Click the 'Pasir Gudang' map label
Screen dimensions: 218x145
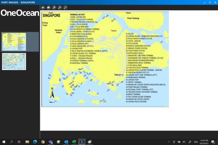click(133, 18)
